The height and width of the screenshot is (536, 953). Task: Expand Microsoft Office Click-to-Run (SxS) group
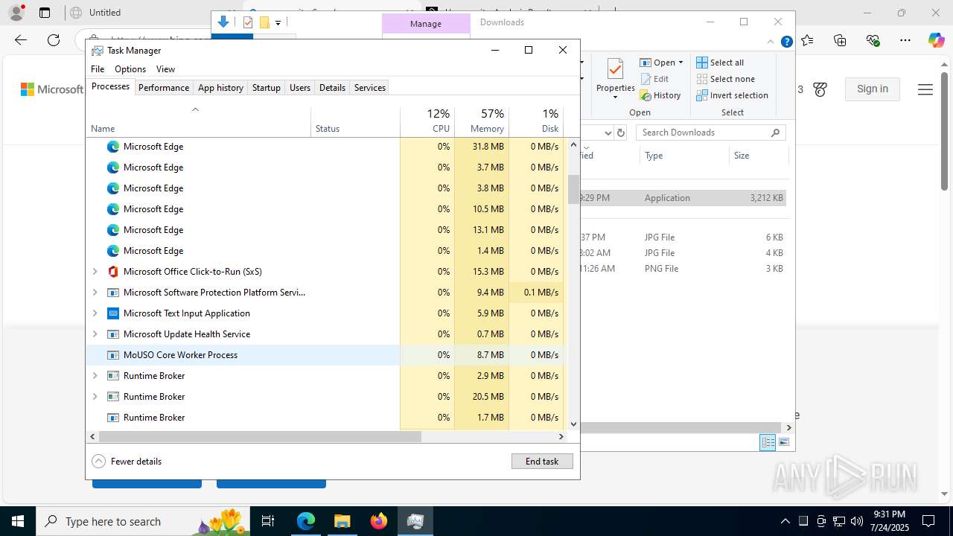coord(95,272)
